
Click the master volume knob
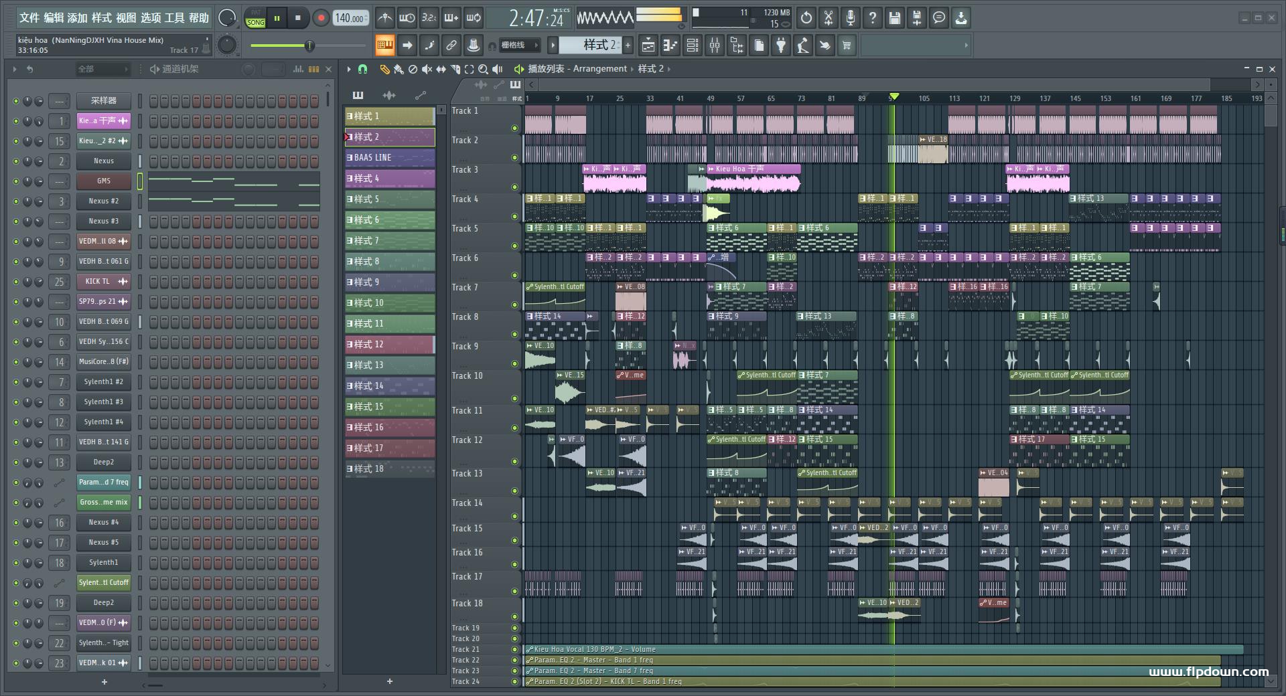[x=228, y=18]
